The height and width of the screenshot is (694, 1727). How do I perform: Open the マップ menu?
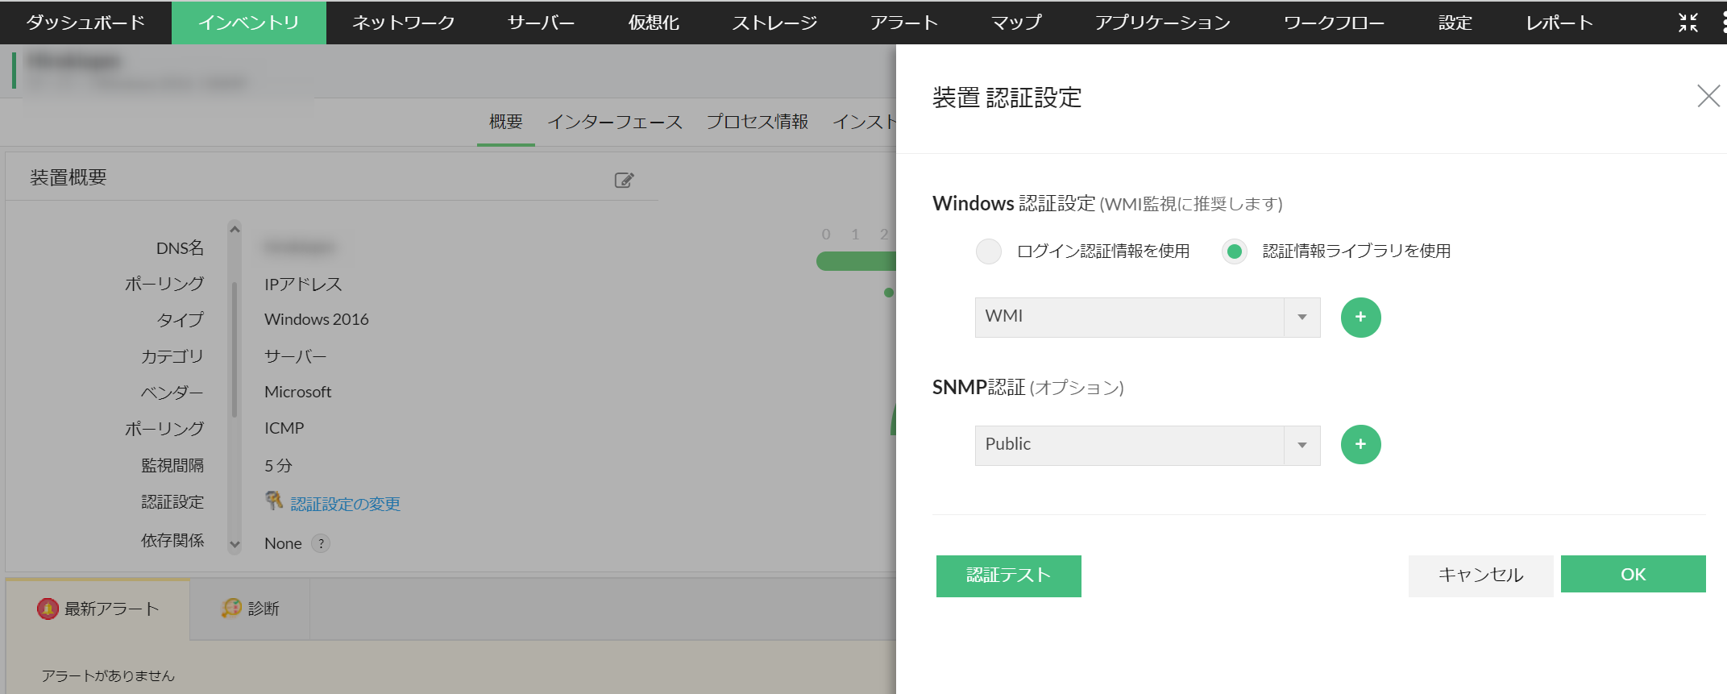(x=1016, y=23)
